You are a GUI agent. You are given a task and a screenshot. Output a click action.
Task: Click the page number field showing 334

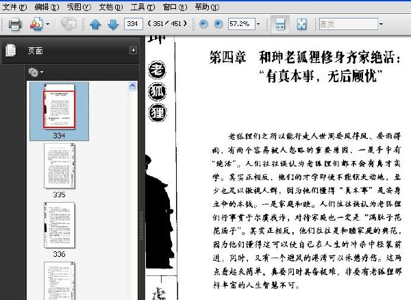click(x=133, y=24)
